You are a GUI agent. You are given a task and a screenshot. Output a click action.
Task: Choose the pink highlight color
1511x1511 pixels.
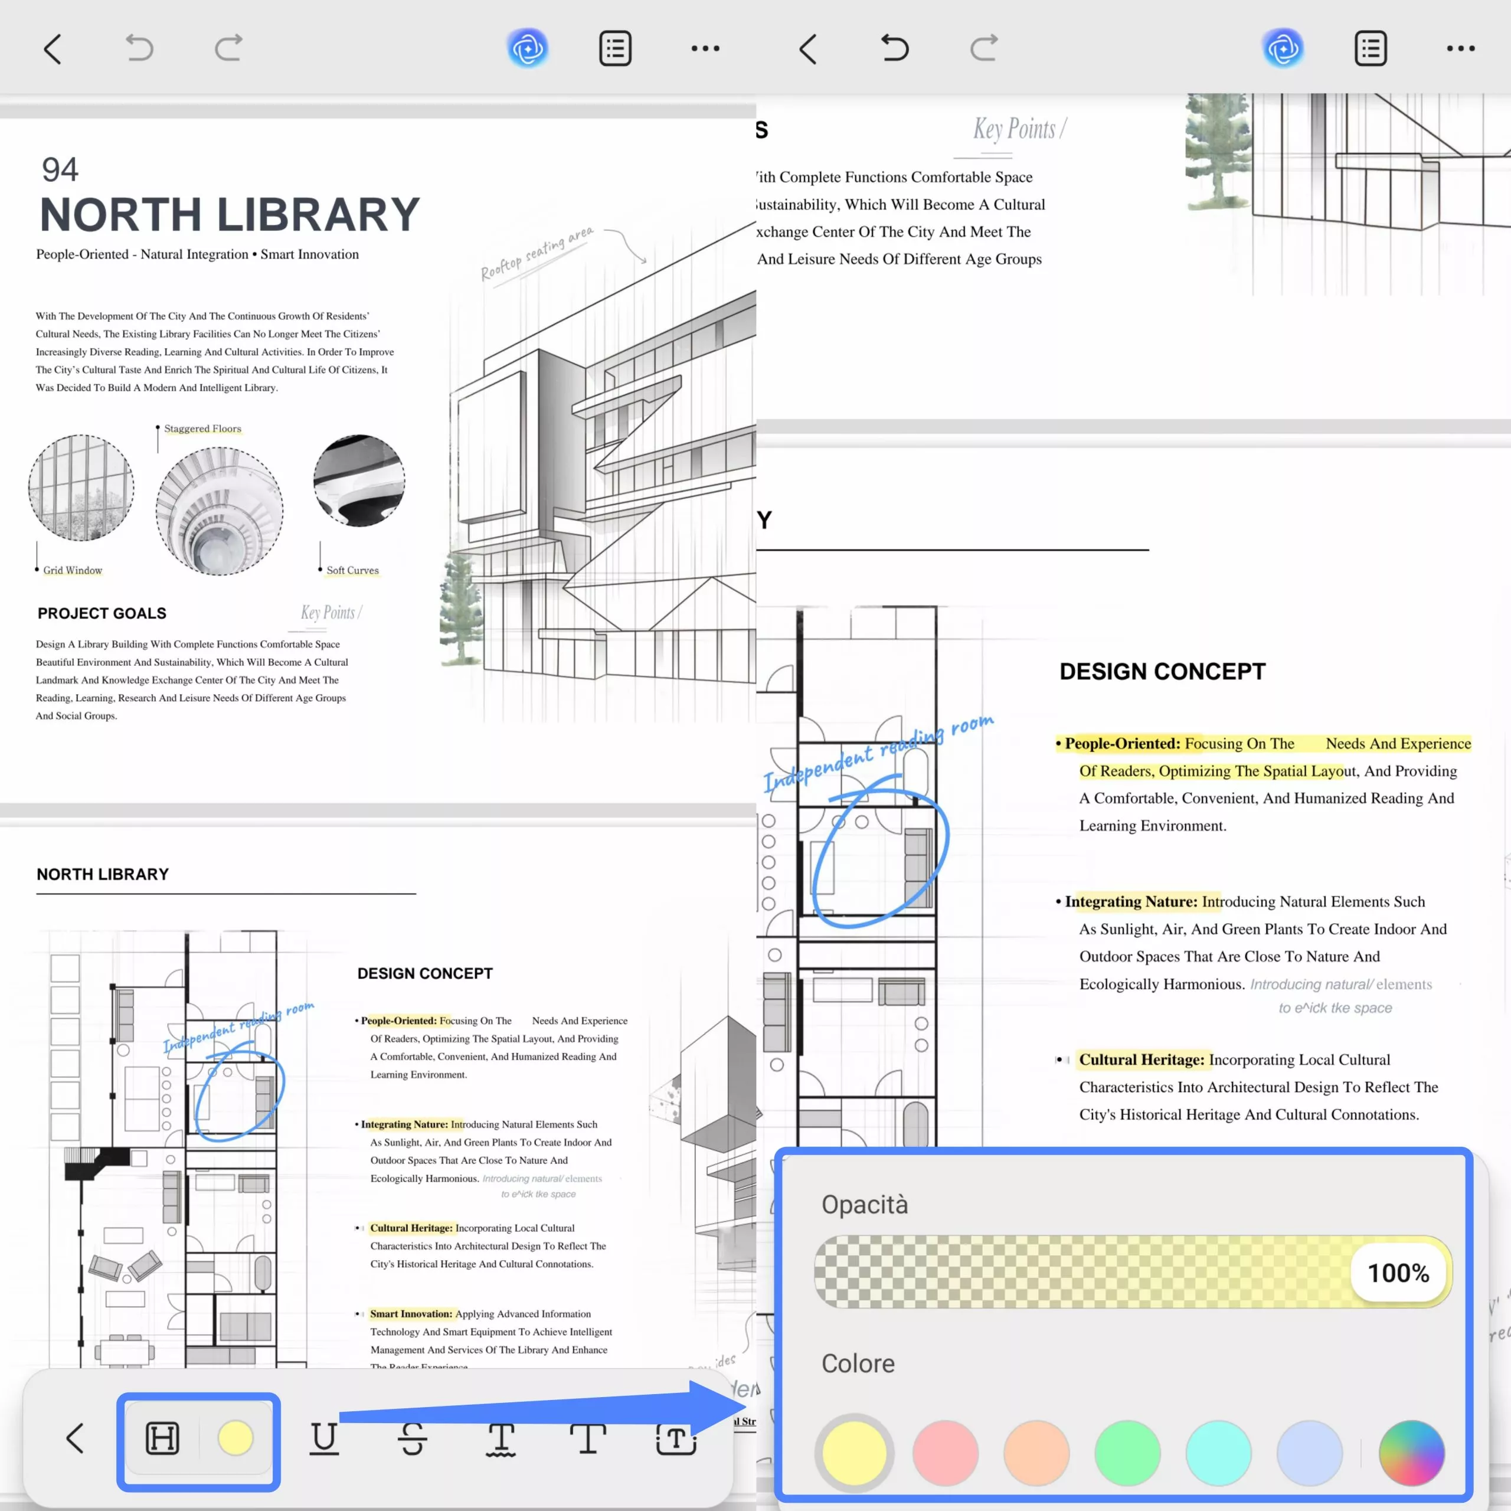pos(945,1453)
